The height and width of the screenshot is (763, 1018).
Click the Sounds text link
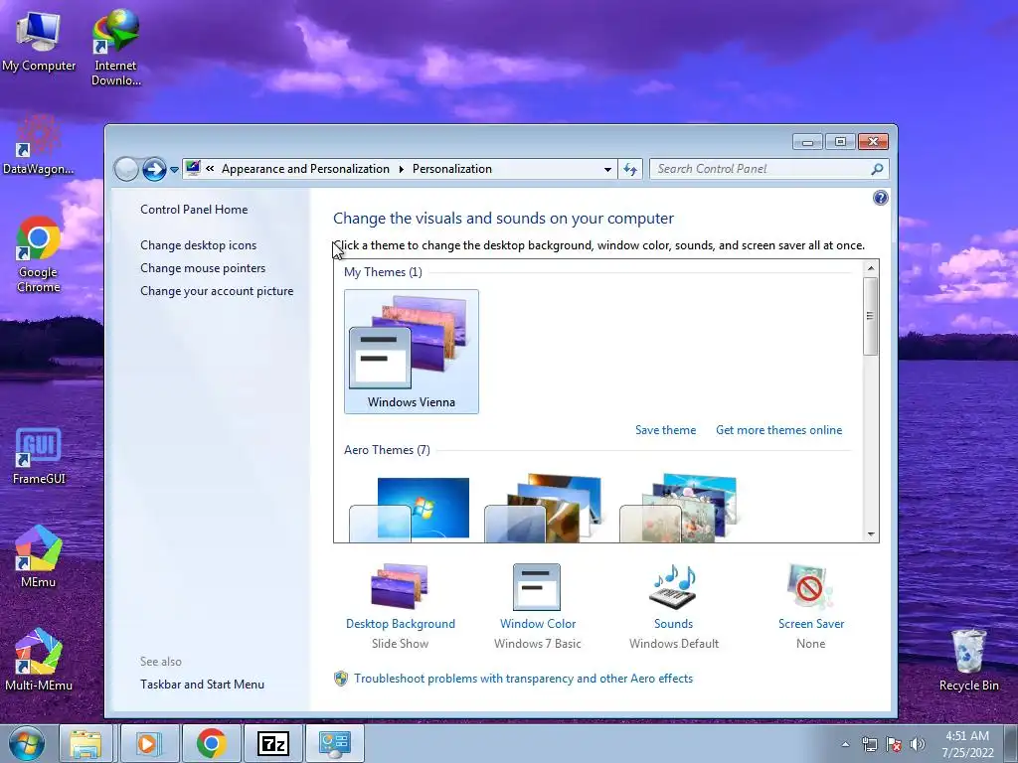(x=673, y=624)
